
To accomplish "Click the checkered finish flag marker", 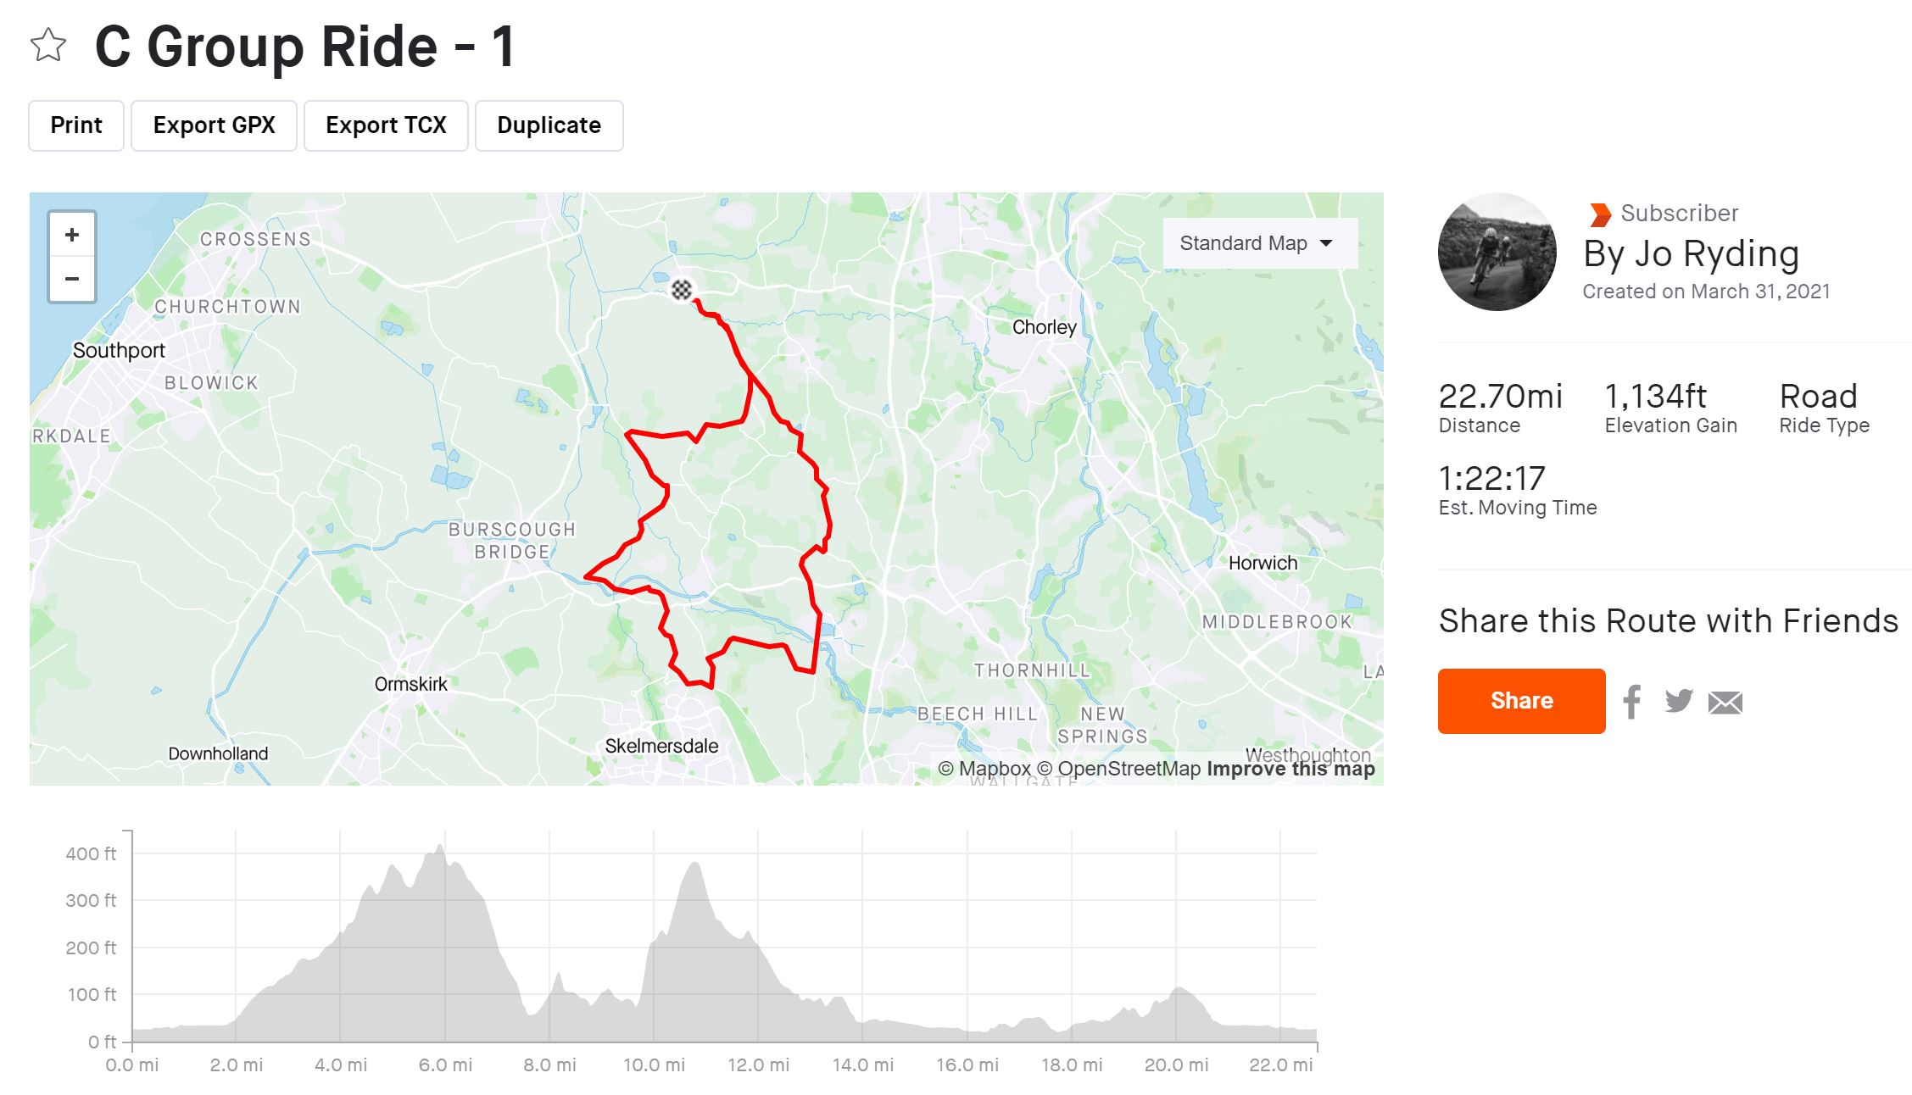I will [x=681, y=291].
